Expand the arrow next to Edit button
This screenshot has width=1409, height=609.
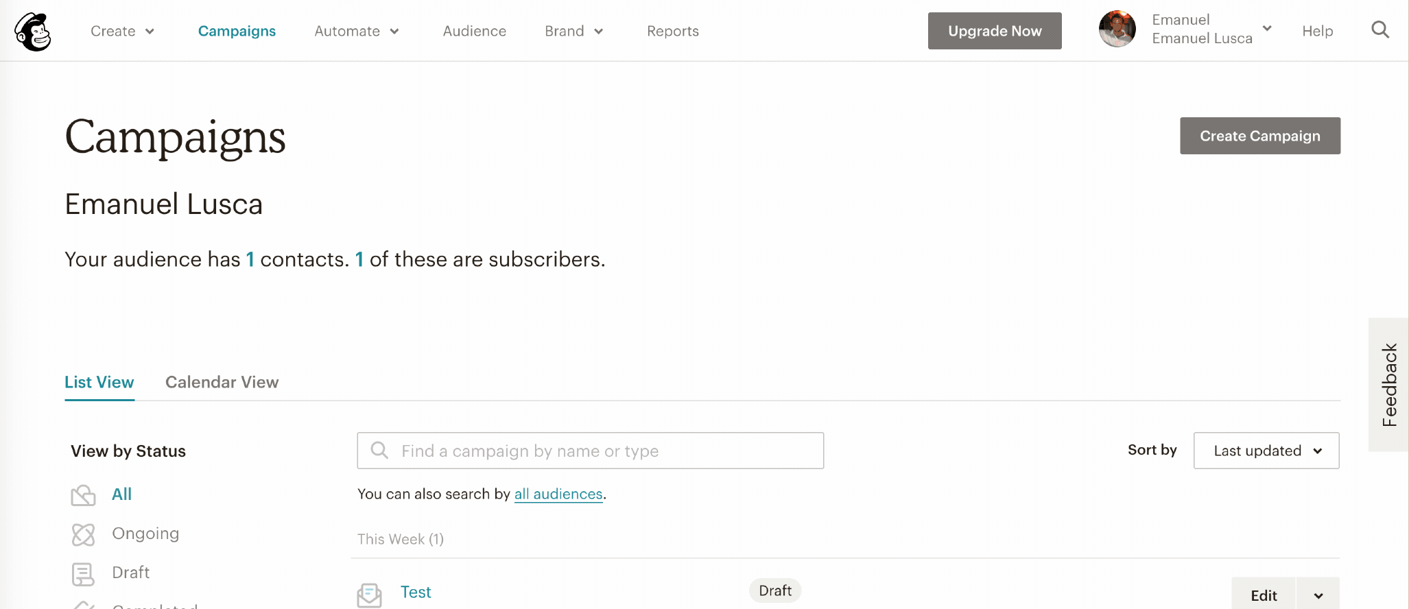[x=1318, y=595]
